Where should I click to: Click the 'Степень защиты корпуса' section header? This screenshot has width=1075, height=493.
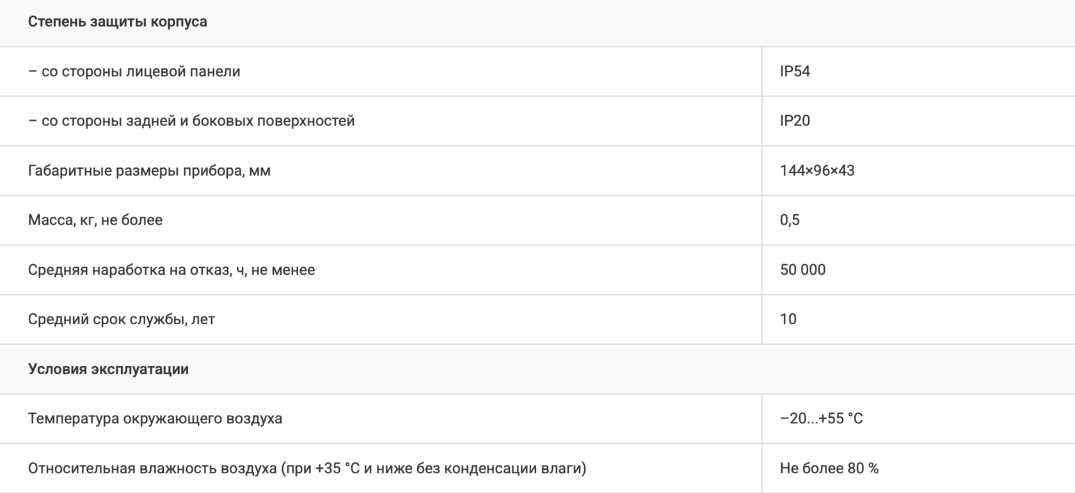tap(118, 22)
